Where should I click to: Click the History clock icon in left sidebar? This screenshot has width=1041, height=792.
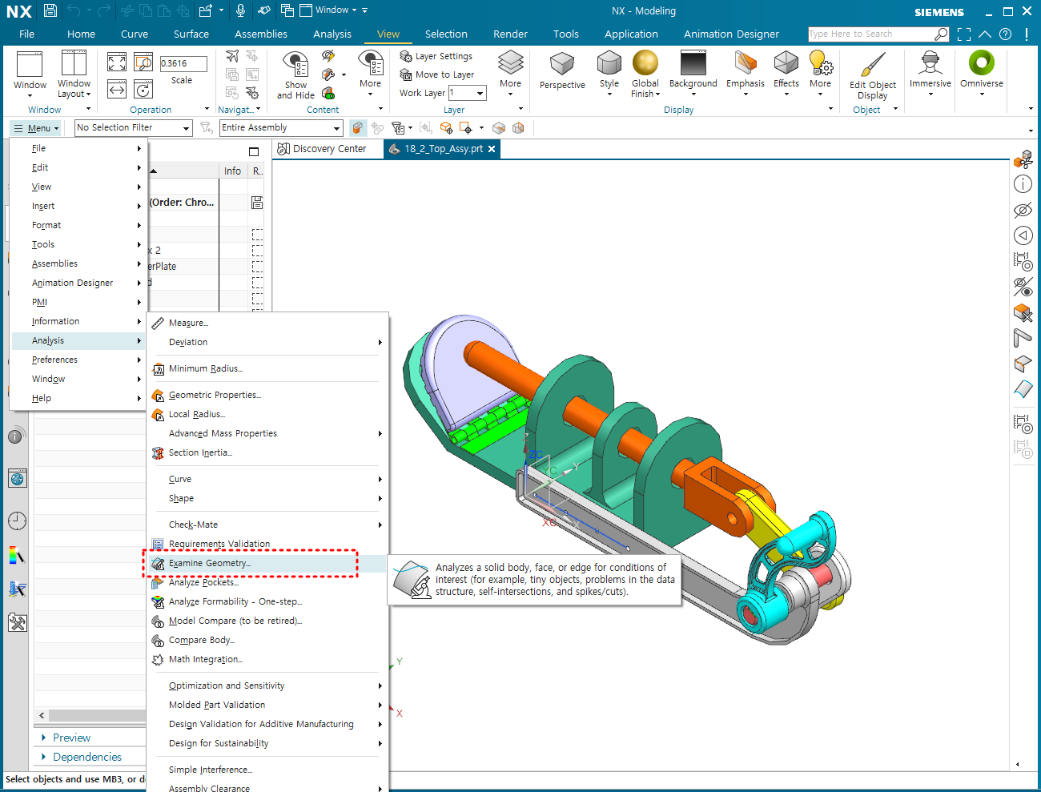coord(17,521)
